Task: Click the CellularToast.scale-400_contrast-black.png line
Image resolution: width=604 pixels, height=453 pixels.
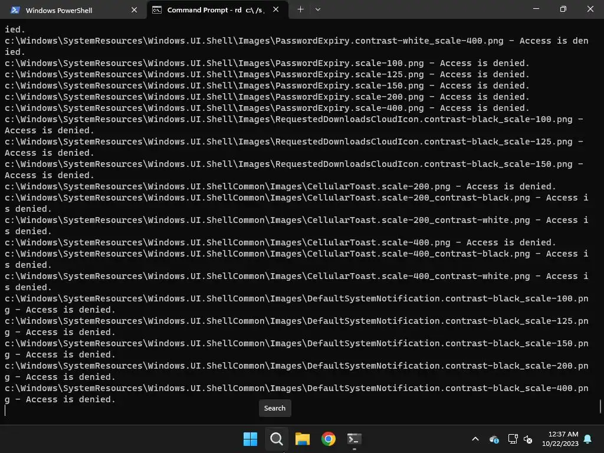Action: [297, 260]
